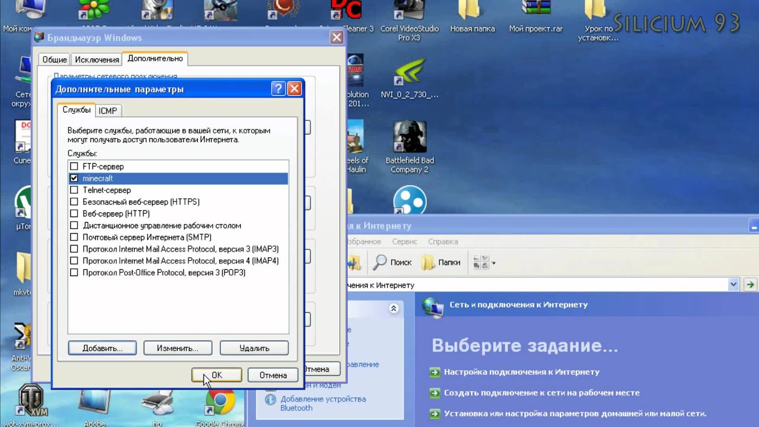Viewport: 759px width, 427px height.
Task: Click the Сеть и подключения к Интернету globe icon
Action: [x=433, y=307]
